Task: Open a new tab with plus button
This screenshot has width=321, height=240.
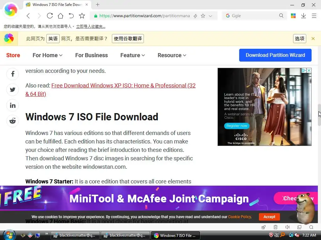Action: tap(98, 4)
